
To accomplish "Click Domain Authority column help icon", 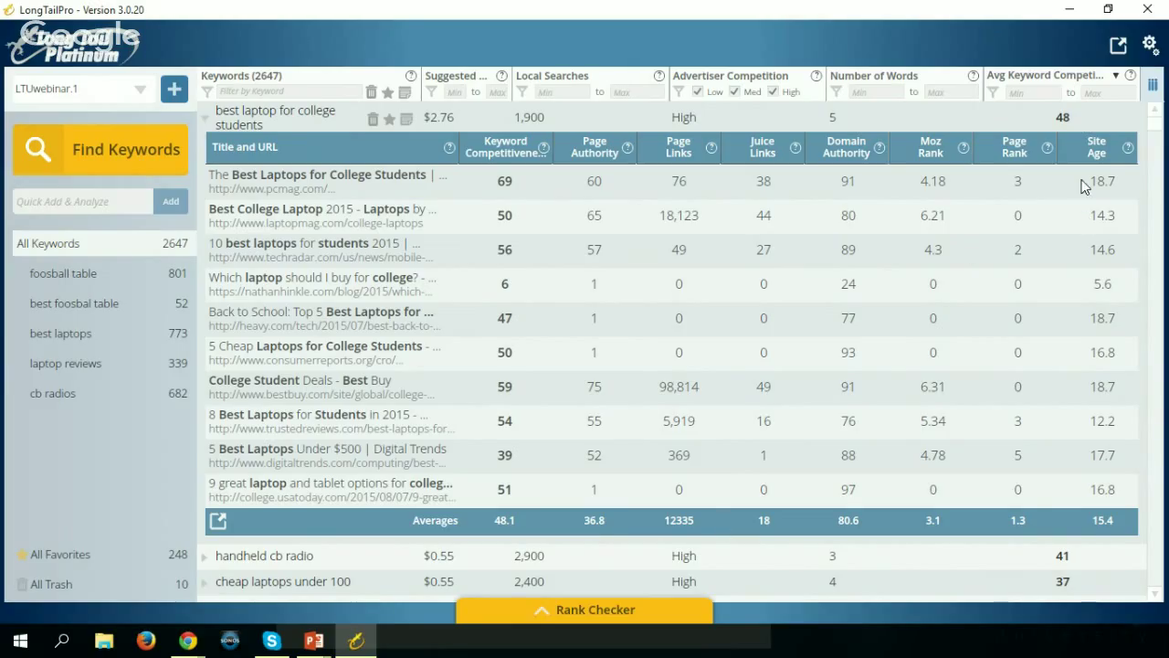I will (x=879, y=147).
